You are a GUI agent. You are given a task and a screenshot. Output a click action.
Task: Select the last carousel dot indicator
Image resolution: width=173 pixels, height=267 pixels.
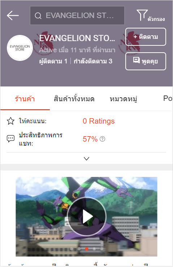(x=102, y=249)
